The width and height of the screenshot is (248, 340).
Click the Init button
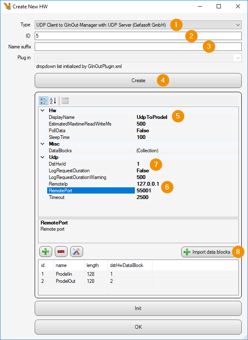(x=138, y=308)
